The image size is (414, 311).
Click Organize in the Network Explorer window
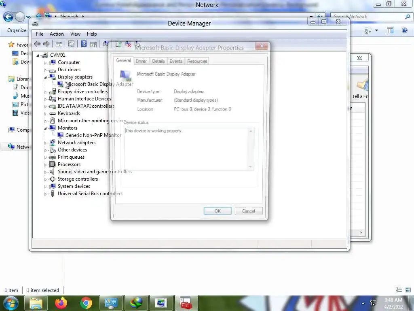point(17,30)
